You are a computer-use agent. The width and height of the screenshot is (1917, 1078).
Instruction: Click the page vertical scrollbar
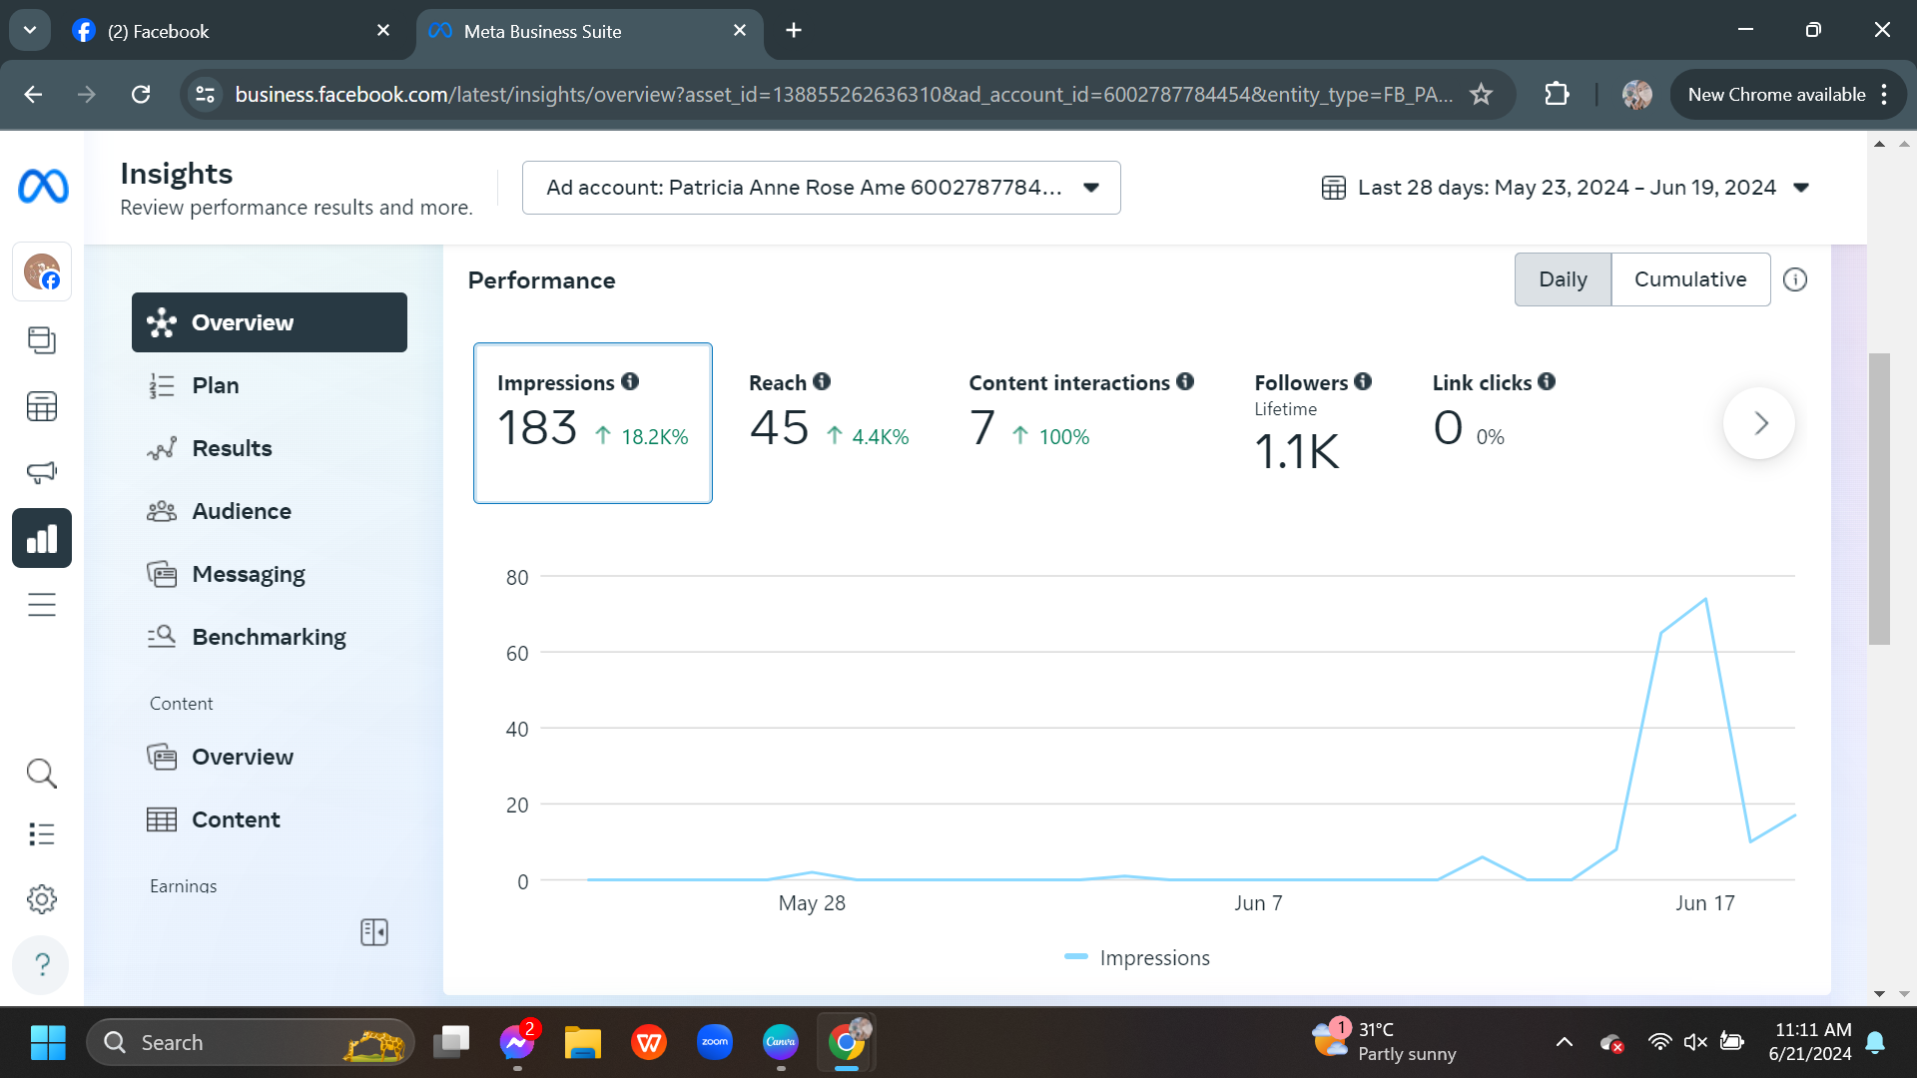[1879, 499]
